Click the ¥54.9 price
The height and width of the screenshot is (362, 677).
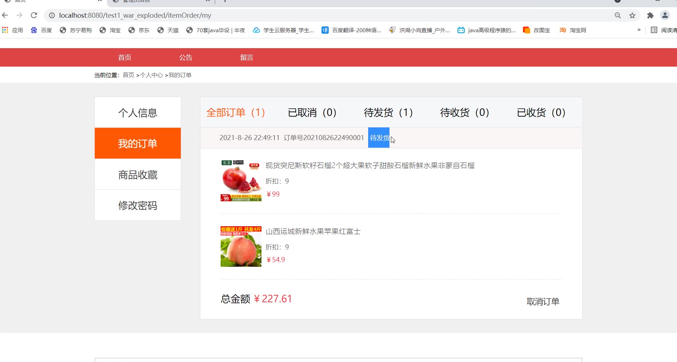276,260
